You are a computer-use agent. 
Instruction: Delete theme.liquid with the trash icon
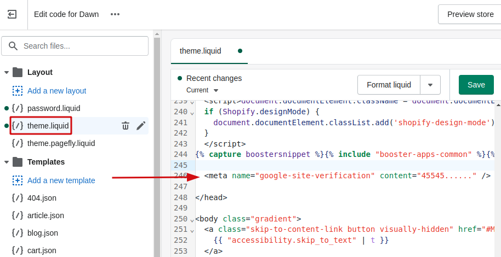tap(125, 126)
